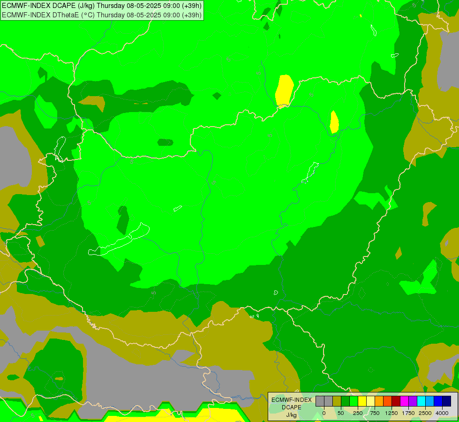Pick the medium blue legend swatch
Image resolution: width=459 pixels, height=422 pixels.
click(438, 401)
